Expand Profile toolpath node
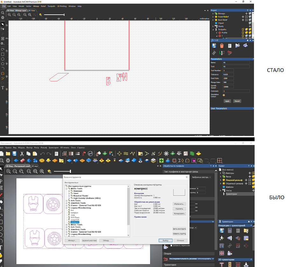 pos(217,33)
